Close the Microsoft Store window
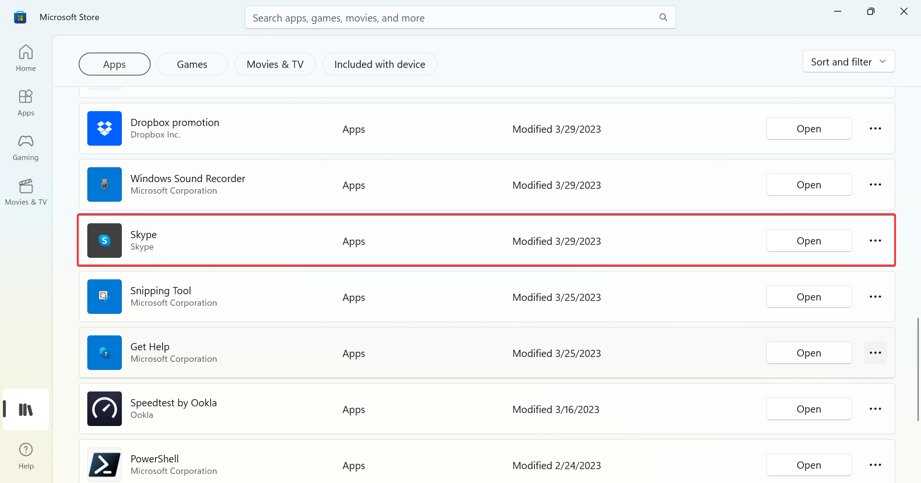Screen dimensions: 921x483 tap(904, 11)
